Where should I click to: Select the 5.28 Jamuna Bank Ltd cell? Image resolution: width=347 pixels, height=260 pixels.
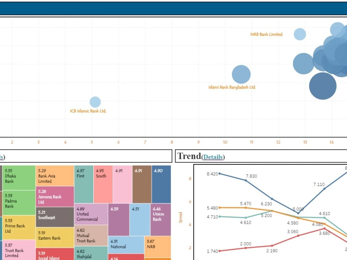click(x=55, y=196)
